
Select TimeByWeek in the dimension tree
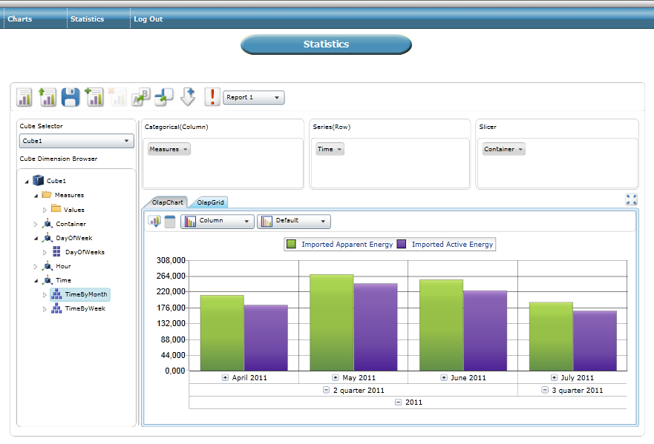click(x=85, y=308)
